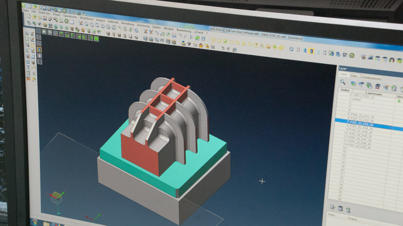Select layer row P201_02_E04_30
Viewport: 403px width, 226px height.
pos(361,128)
